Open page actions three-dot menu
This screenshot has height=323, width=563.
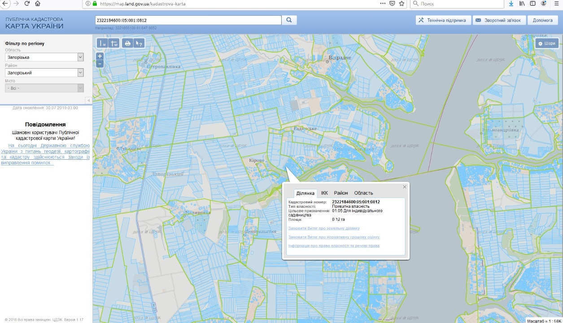[383, 4]
